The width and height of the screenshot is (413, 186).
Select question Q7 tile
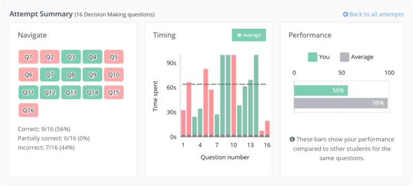50,74
